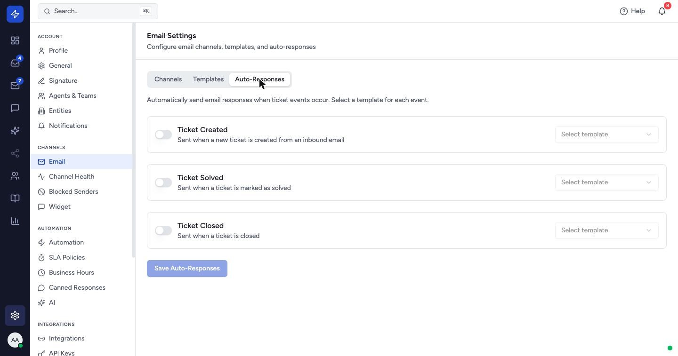This screenshot has width=678, height=356.
Task: Switch to the Channels tab
Action: coord(168,79)
